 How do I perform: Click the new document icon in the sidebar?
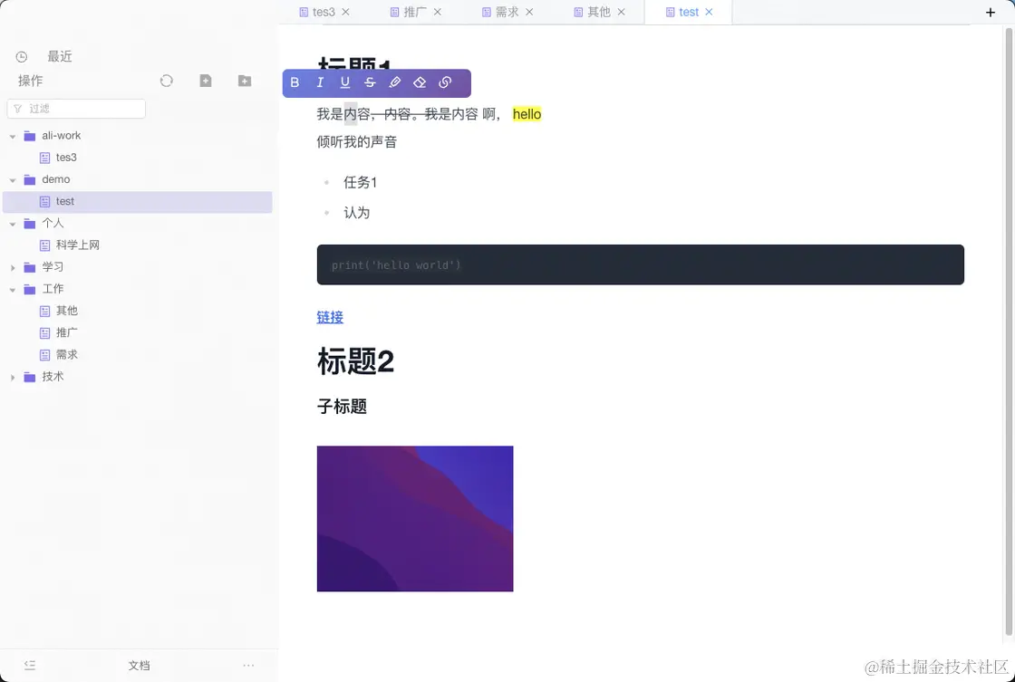pos(206,81)
